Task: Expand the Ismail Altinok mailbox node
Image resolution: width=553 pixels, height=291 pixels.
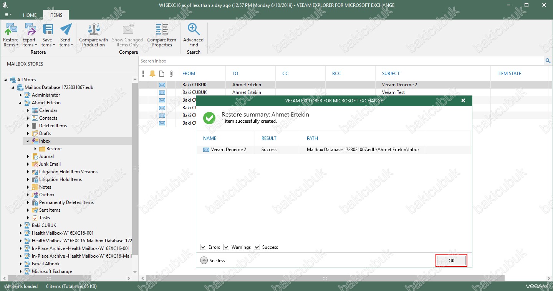Action: (x=21, y=264)
